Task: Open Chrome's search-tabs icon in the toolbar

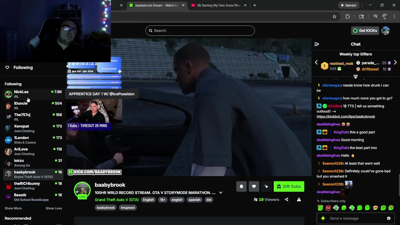Action: coord(362,17)
